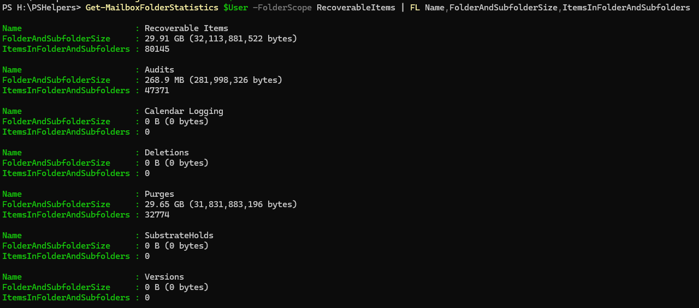Viewport: 699px width, 308px height.
Task: Click the Purges folder name
Action: (159, 194)
